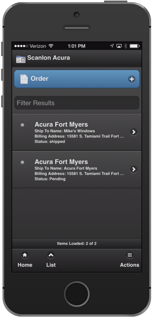This screenshot has width=152, height=317.
Task: Tap the Bluetooth icon in status bar
Action: tap(125, 46)
